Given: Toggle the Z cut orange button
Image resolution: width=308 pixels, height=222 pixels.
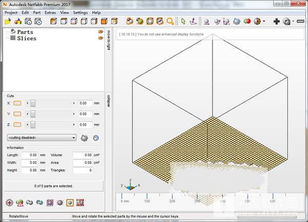Looking at the screenshot, I should [17, 125].
